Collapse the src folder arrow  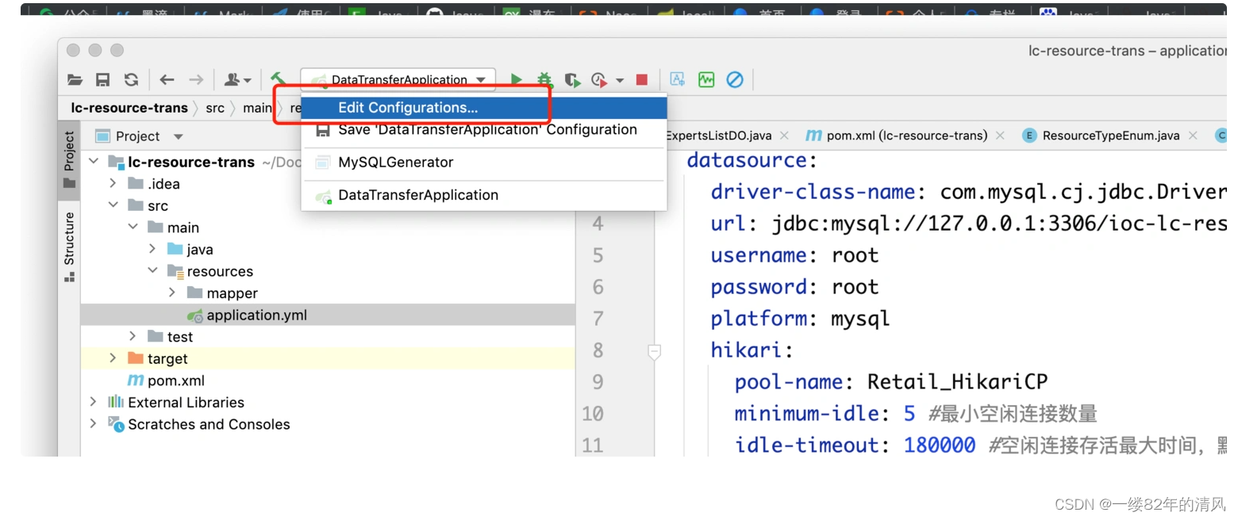113,205
